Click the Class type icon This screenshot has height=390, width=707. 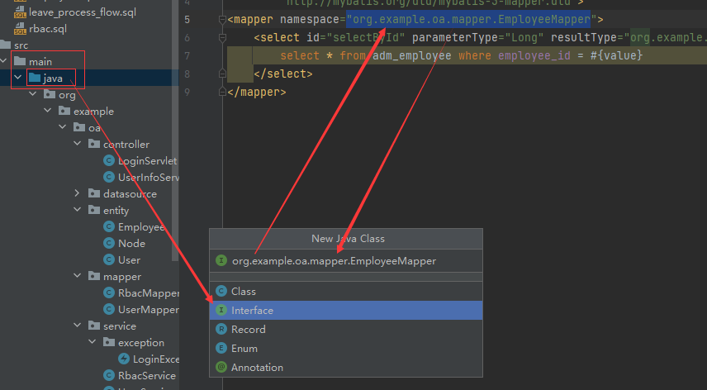(221, 292)
